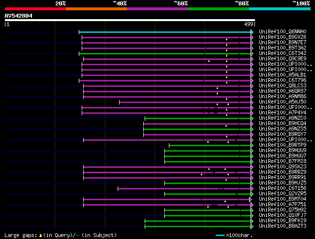This screenshot has height=239, width=315.
Task: Click the UniRef100_Q6NNH0 hit label
Action: point(282,32)
